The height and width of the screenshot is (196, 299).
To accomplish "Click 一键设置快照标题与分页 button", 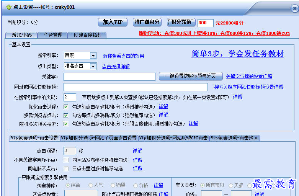I will [191, 76].
